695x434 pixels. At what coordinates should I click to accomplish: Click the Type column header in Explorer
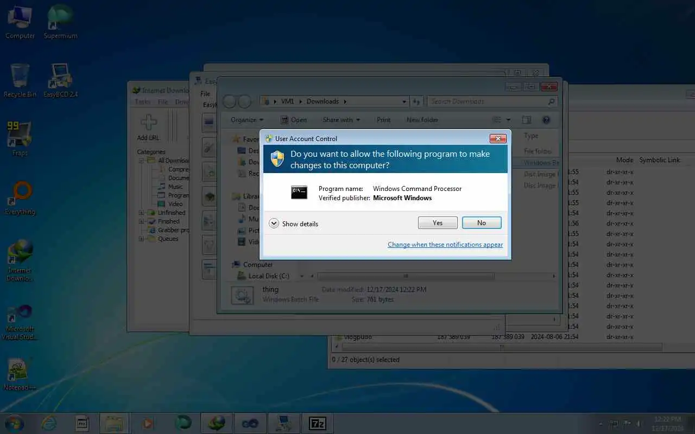[x=531, y=136]
